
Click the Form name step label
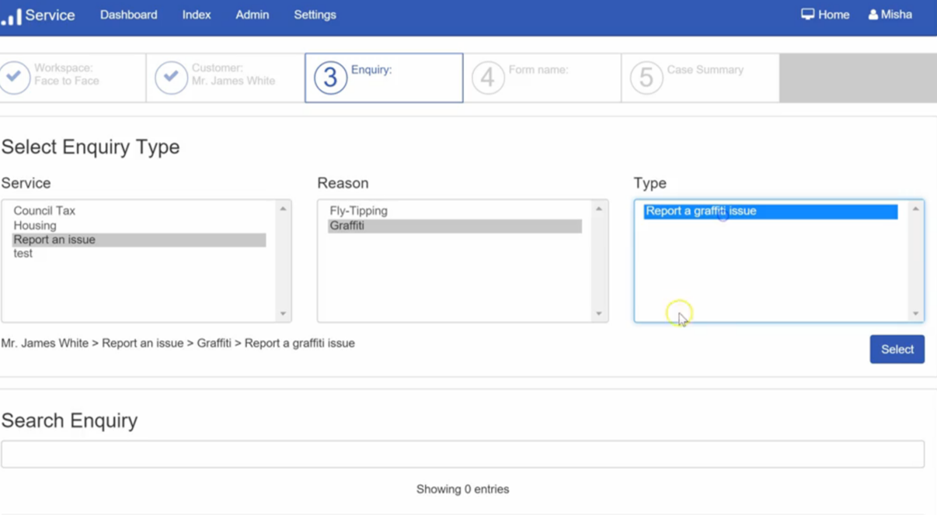click(x=538, y=70)
